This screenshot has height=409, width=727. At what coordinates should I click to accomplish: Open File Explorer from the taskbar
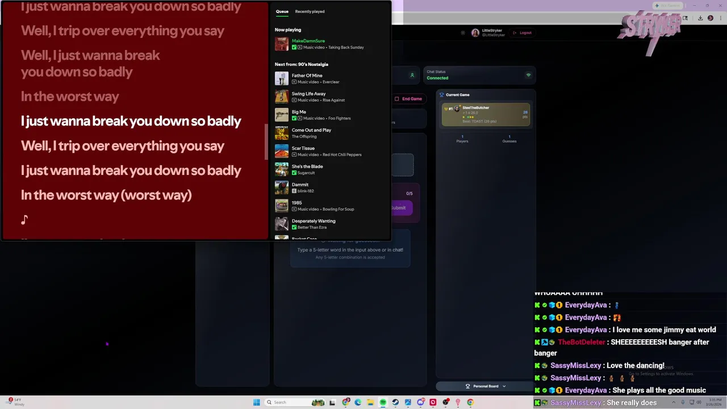click(370, 402)
